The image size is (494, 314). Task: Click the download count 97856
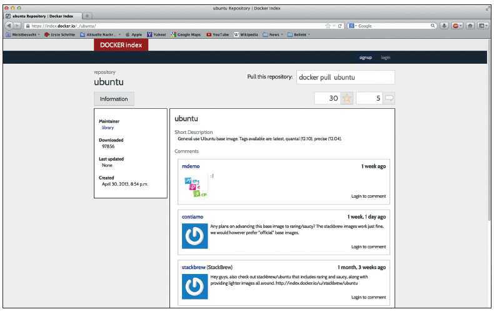coord(108,146)
